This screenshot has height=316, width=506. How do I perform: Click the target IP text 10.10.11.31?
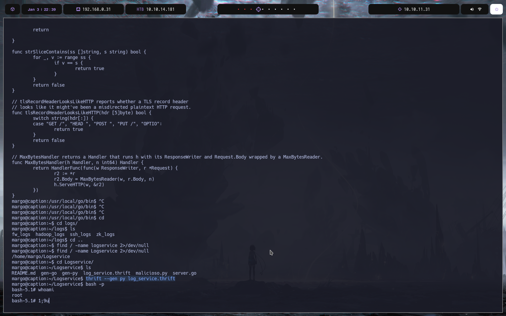coord(417,9)
